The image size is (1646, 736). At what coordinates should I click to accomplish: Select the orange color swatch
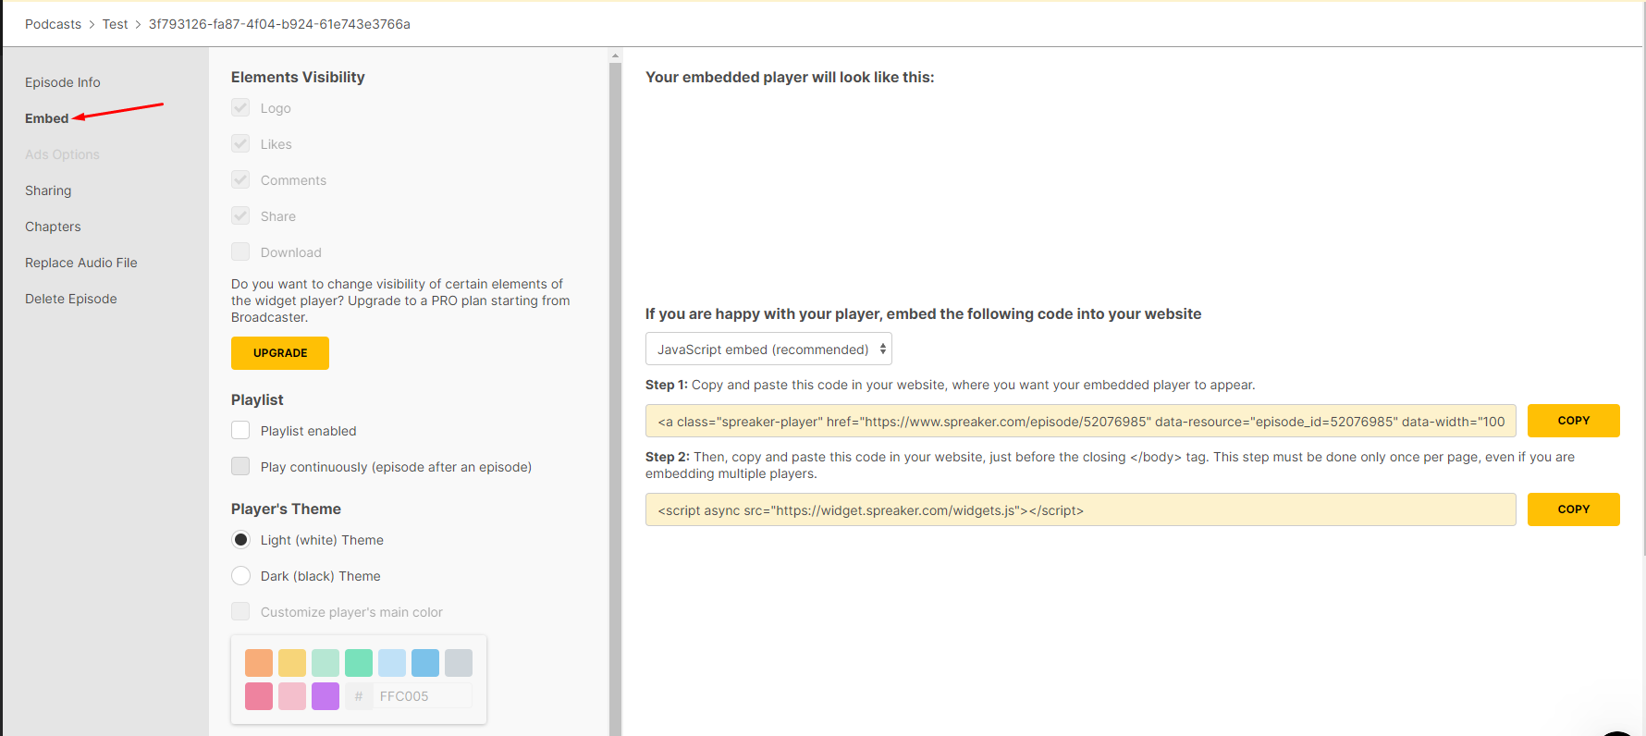tap(259, 663)
